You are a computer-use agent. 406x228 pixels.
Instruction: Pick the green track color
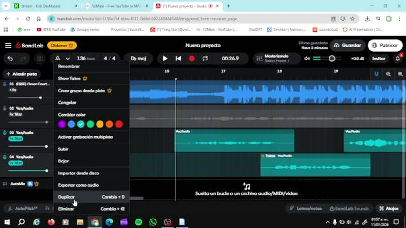[90, 124]
